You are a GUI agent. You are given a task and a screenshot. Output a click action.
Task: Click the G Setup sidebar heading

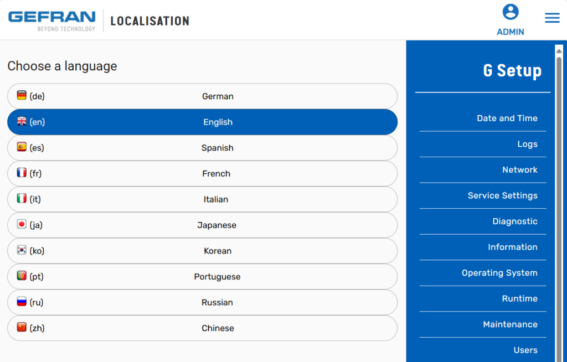click(512, 70)
